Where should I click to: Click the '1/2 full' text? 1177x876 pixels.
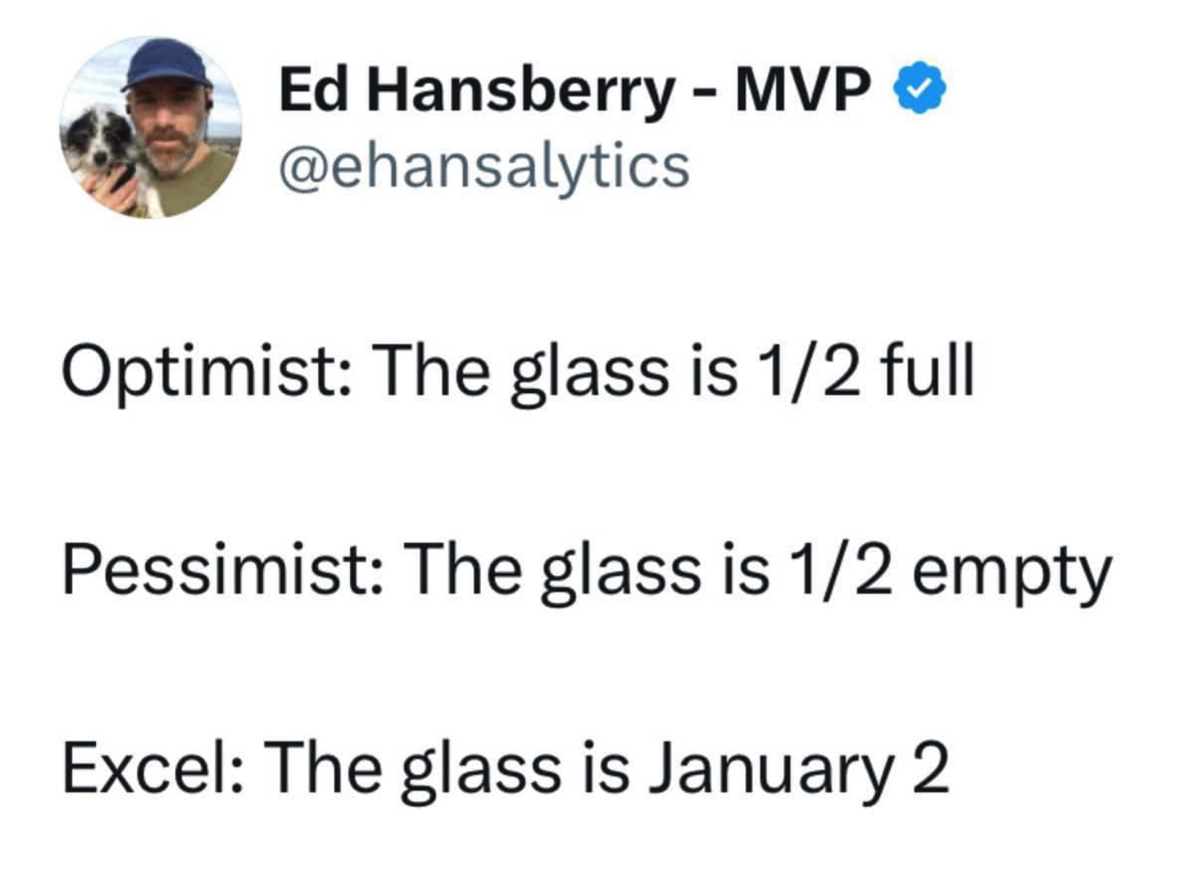pyautogui.click(x=864, y=370)
